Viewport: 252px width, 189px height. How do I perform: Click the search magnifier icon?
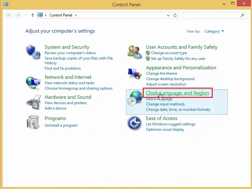[x=243, y=15]
